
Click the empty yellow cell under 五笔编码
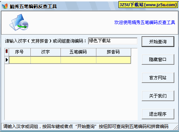(x=78, y=60)
